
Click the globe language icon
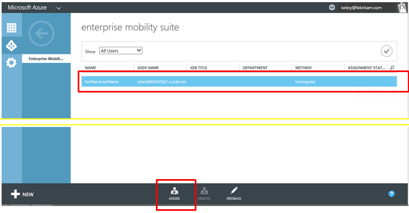(332, 8)
